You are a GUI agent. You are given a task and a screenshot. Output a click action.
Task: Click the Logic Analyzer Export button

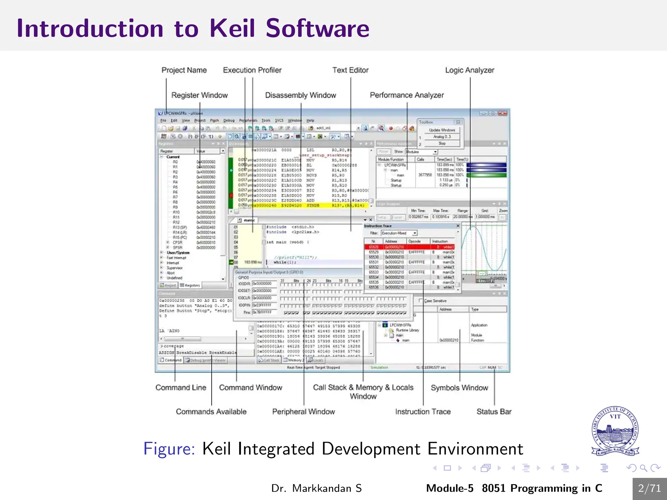pyautogui.click(x=399, y=217)
